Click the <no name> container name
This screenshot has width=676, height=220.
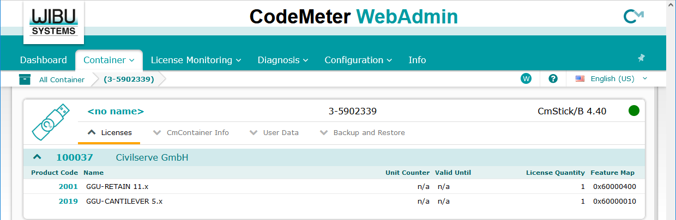[116, 112]
